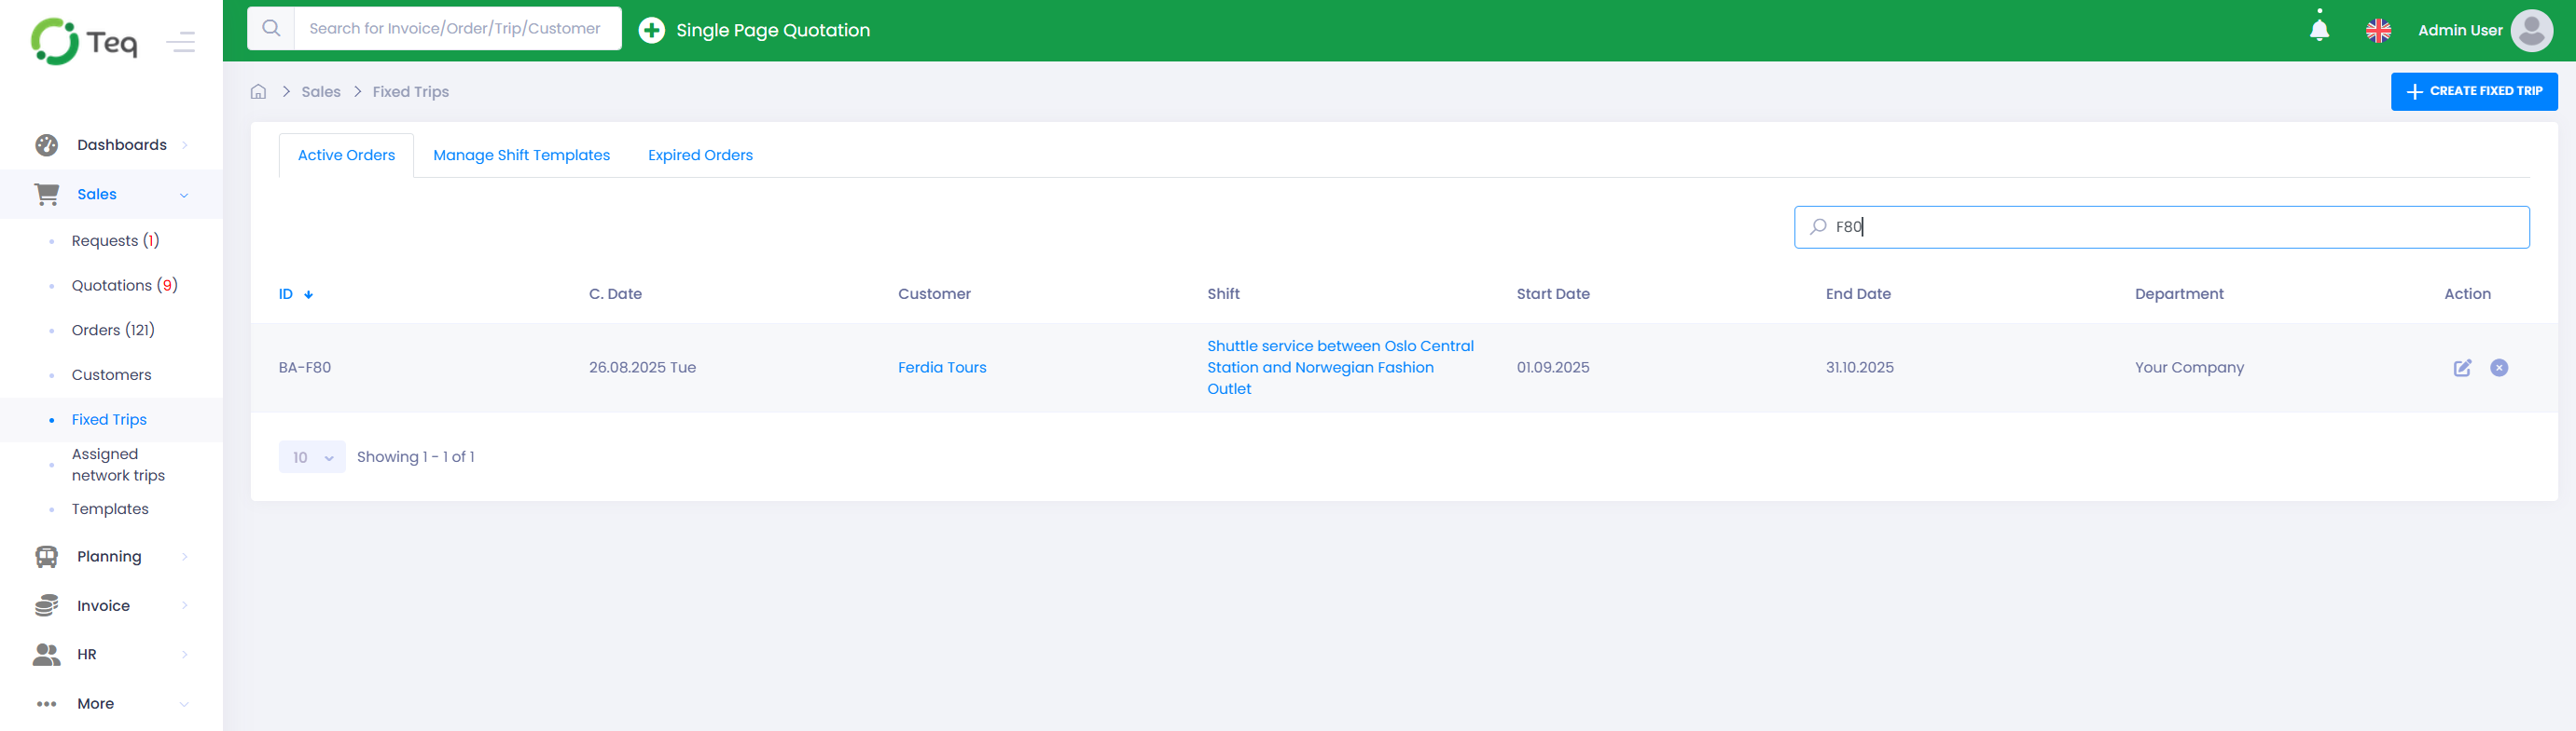Viewport: 2576px width, 731px height.
Task: Click the Dashboards gauge icon
Action: click(46, 144)
